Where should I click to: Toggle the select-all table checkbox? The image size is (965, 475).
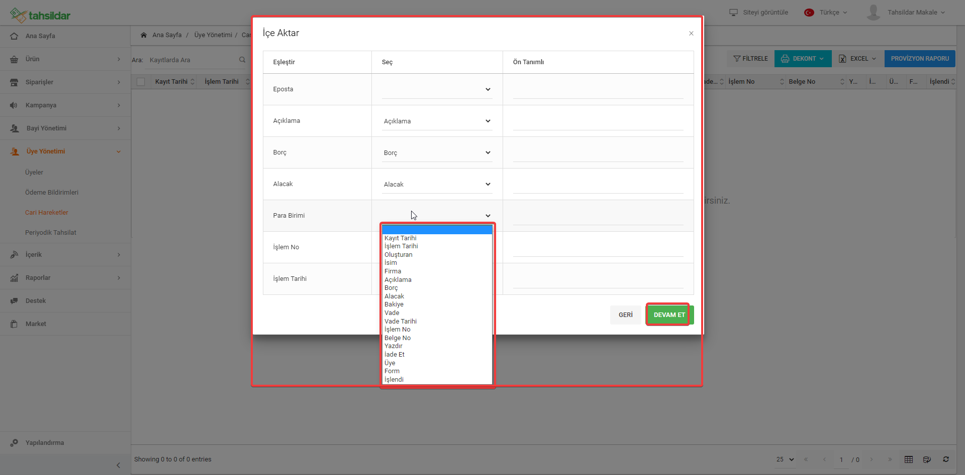click(141, 82)
